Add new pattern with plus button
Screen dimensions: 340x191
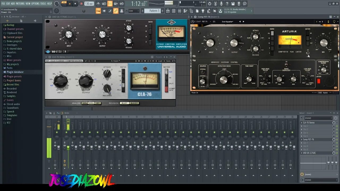[162, 11]
